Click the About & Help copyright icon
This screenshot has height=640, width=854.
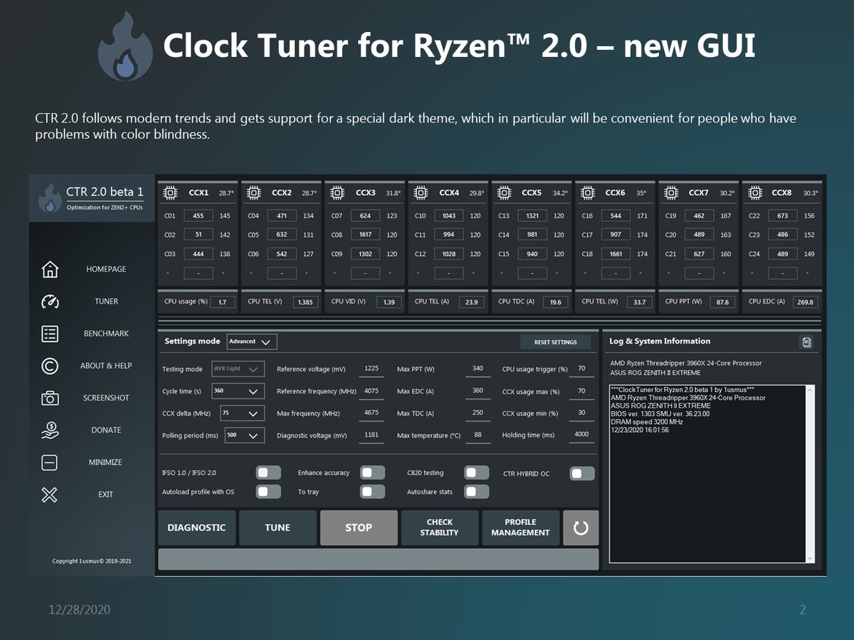tap(50, 366)
